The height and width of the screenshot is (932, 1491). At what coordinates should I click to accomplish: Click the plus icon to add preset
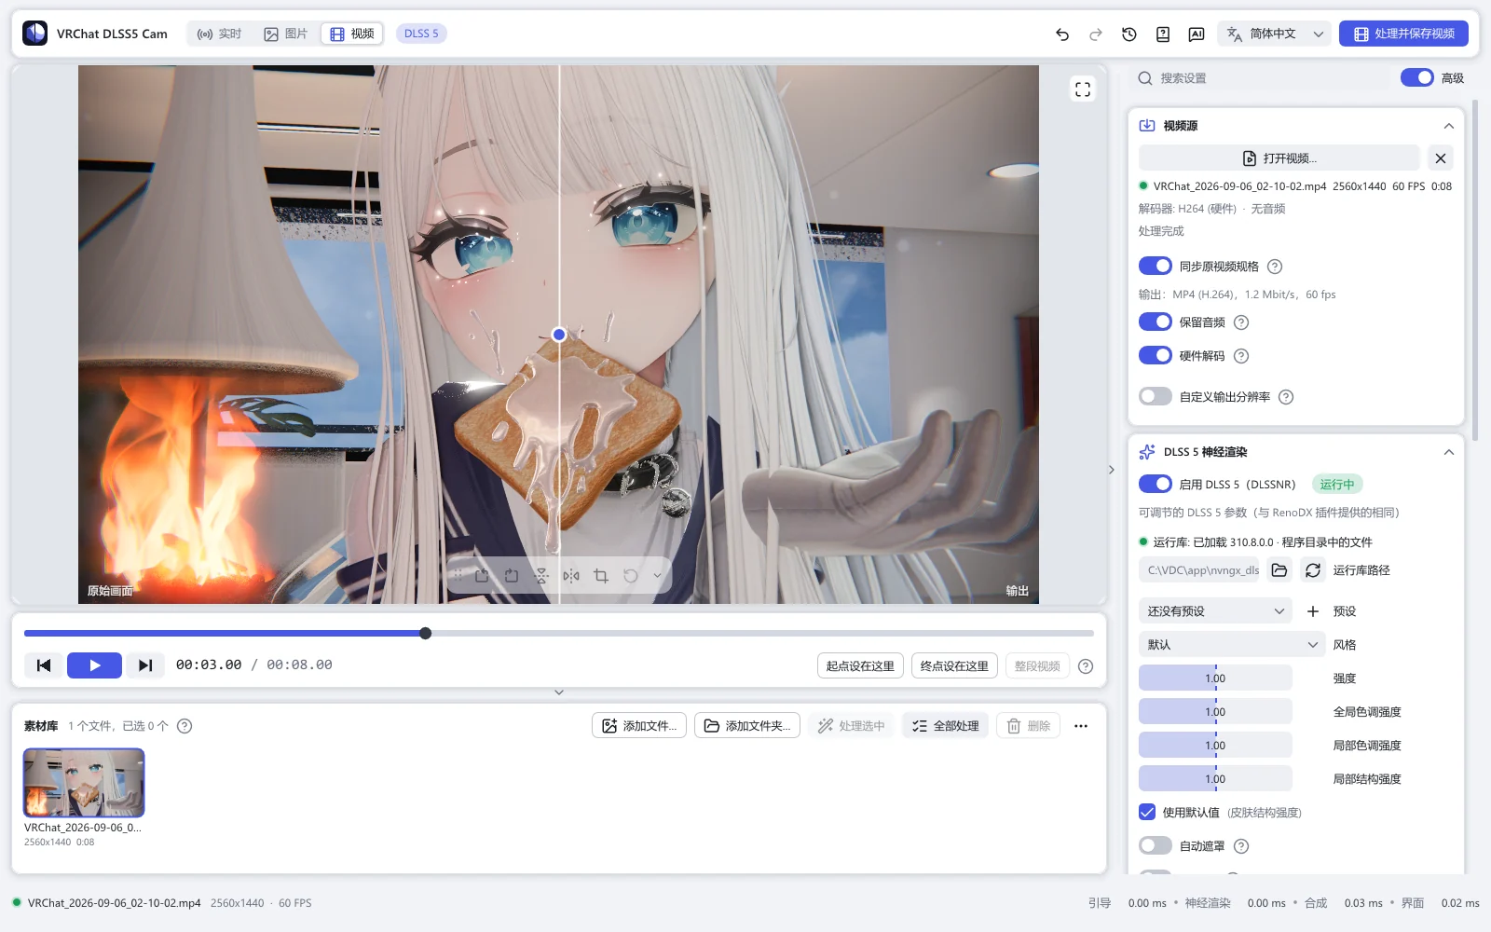coord(1312,611)
